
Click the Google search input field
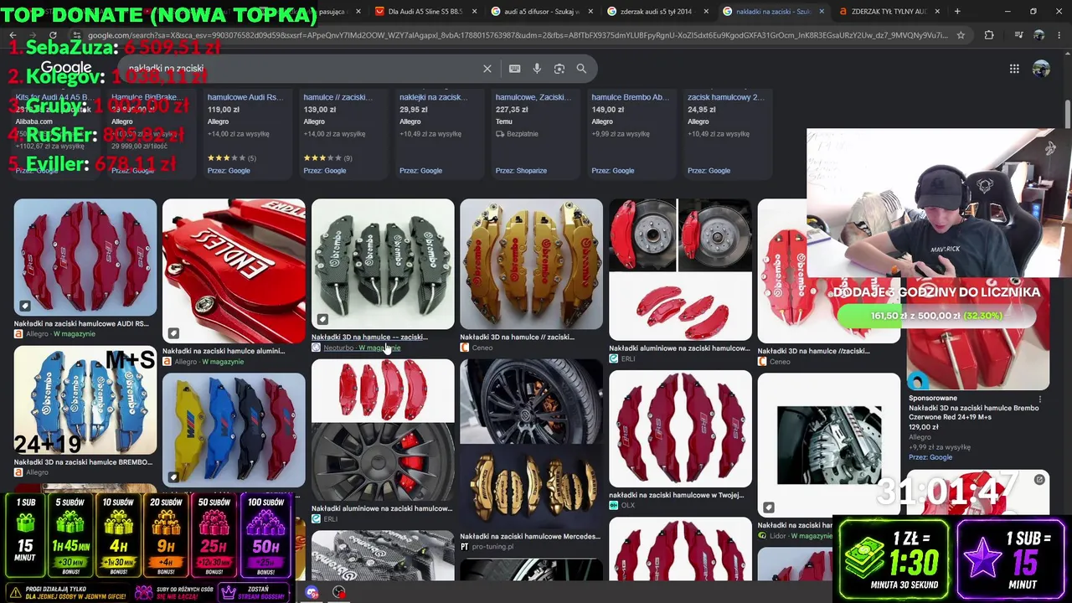coord(301,69)
